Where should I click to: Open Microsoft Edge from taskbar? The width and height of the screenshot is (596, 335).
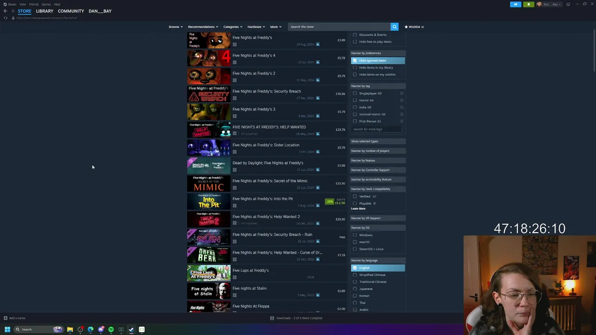point(90,329)
